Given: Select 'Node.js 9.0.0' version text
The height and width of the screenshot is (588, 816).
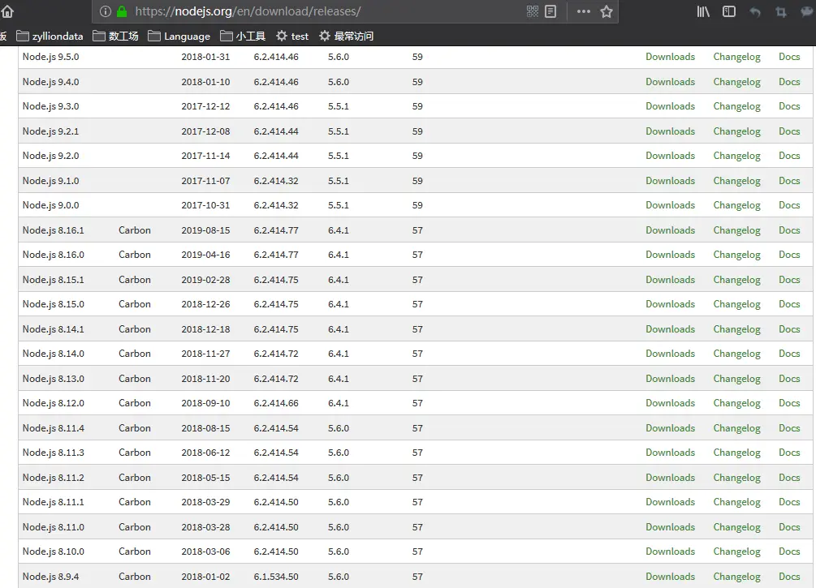Looking at the screenshot, I should (50, 205).
